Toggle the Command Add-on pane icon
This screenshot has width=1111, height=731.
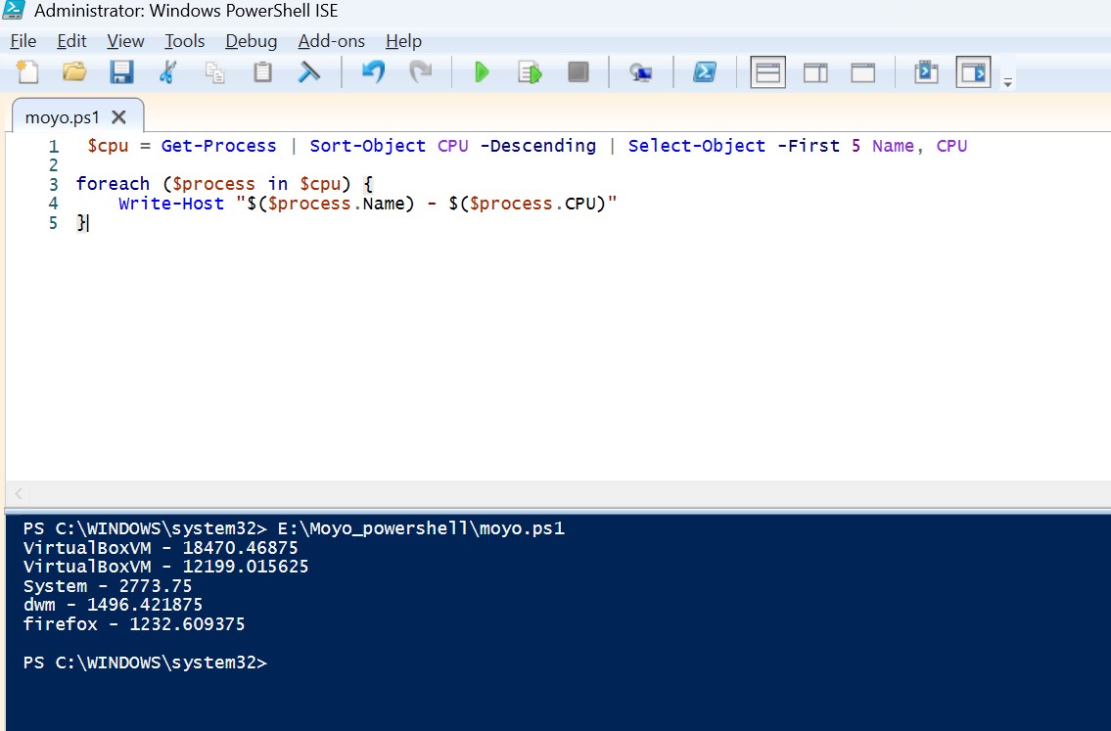(x=974, y=72)
